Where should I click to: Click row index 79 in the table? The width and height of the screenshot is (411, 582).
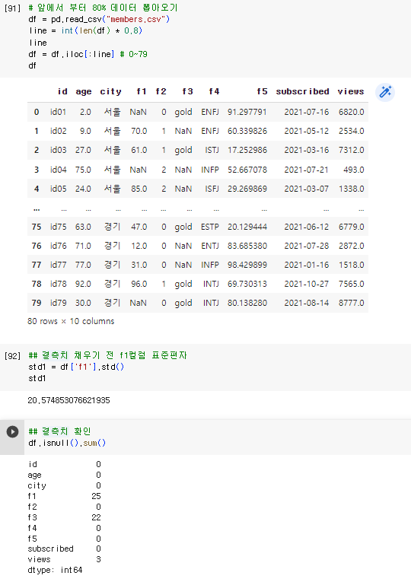[37, 304]
